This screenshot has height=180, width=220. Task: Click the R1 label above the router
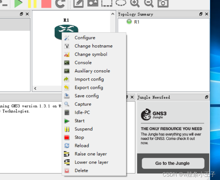pos(66,20)
